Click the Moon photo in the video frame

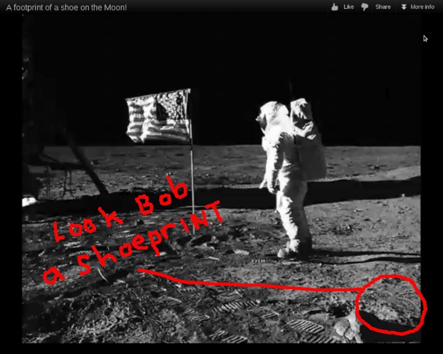tap(221, 179)
